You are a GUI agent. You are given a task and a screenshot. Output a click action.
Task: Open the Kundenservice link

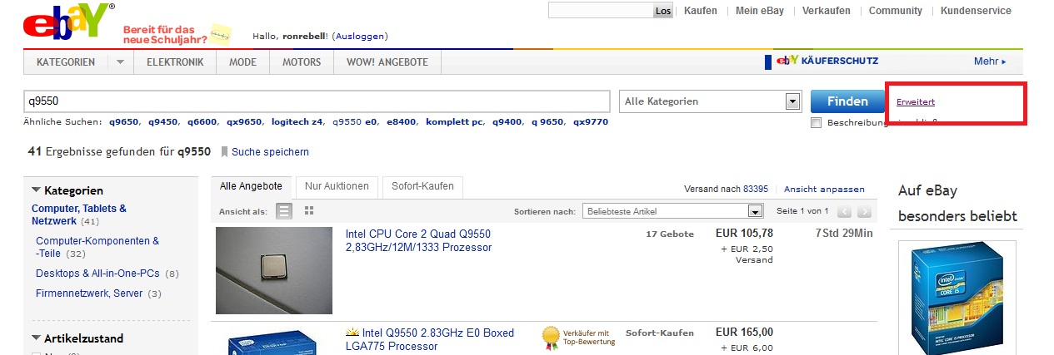976,11
